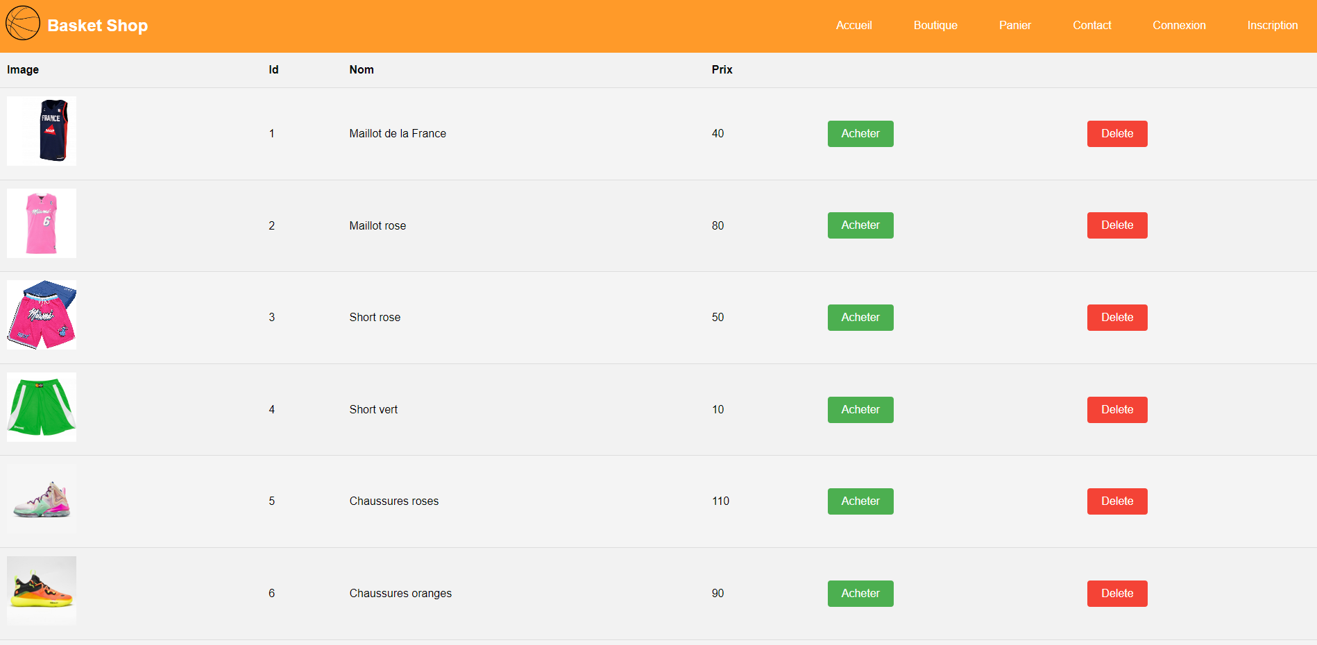Open the France jersey product image
The height and width of the screenshot is (645, 1317).
[42, 131]
